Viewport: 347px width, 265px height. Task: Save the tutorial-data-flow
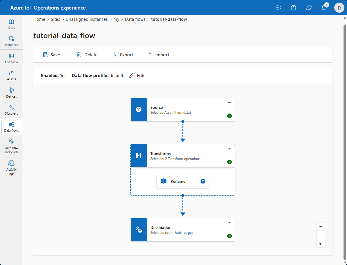point(51,55)
